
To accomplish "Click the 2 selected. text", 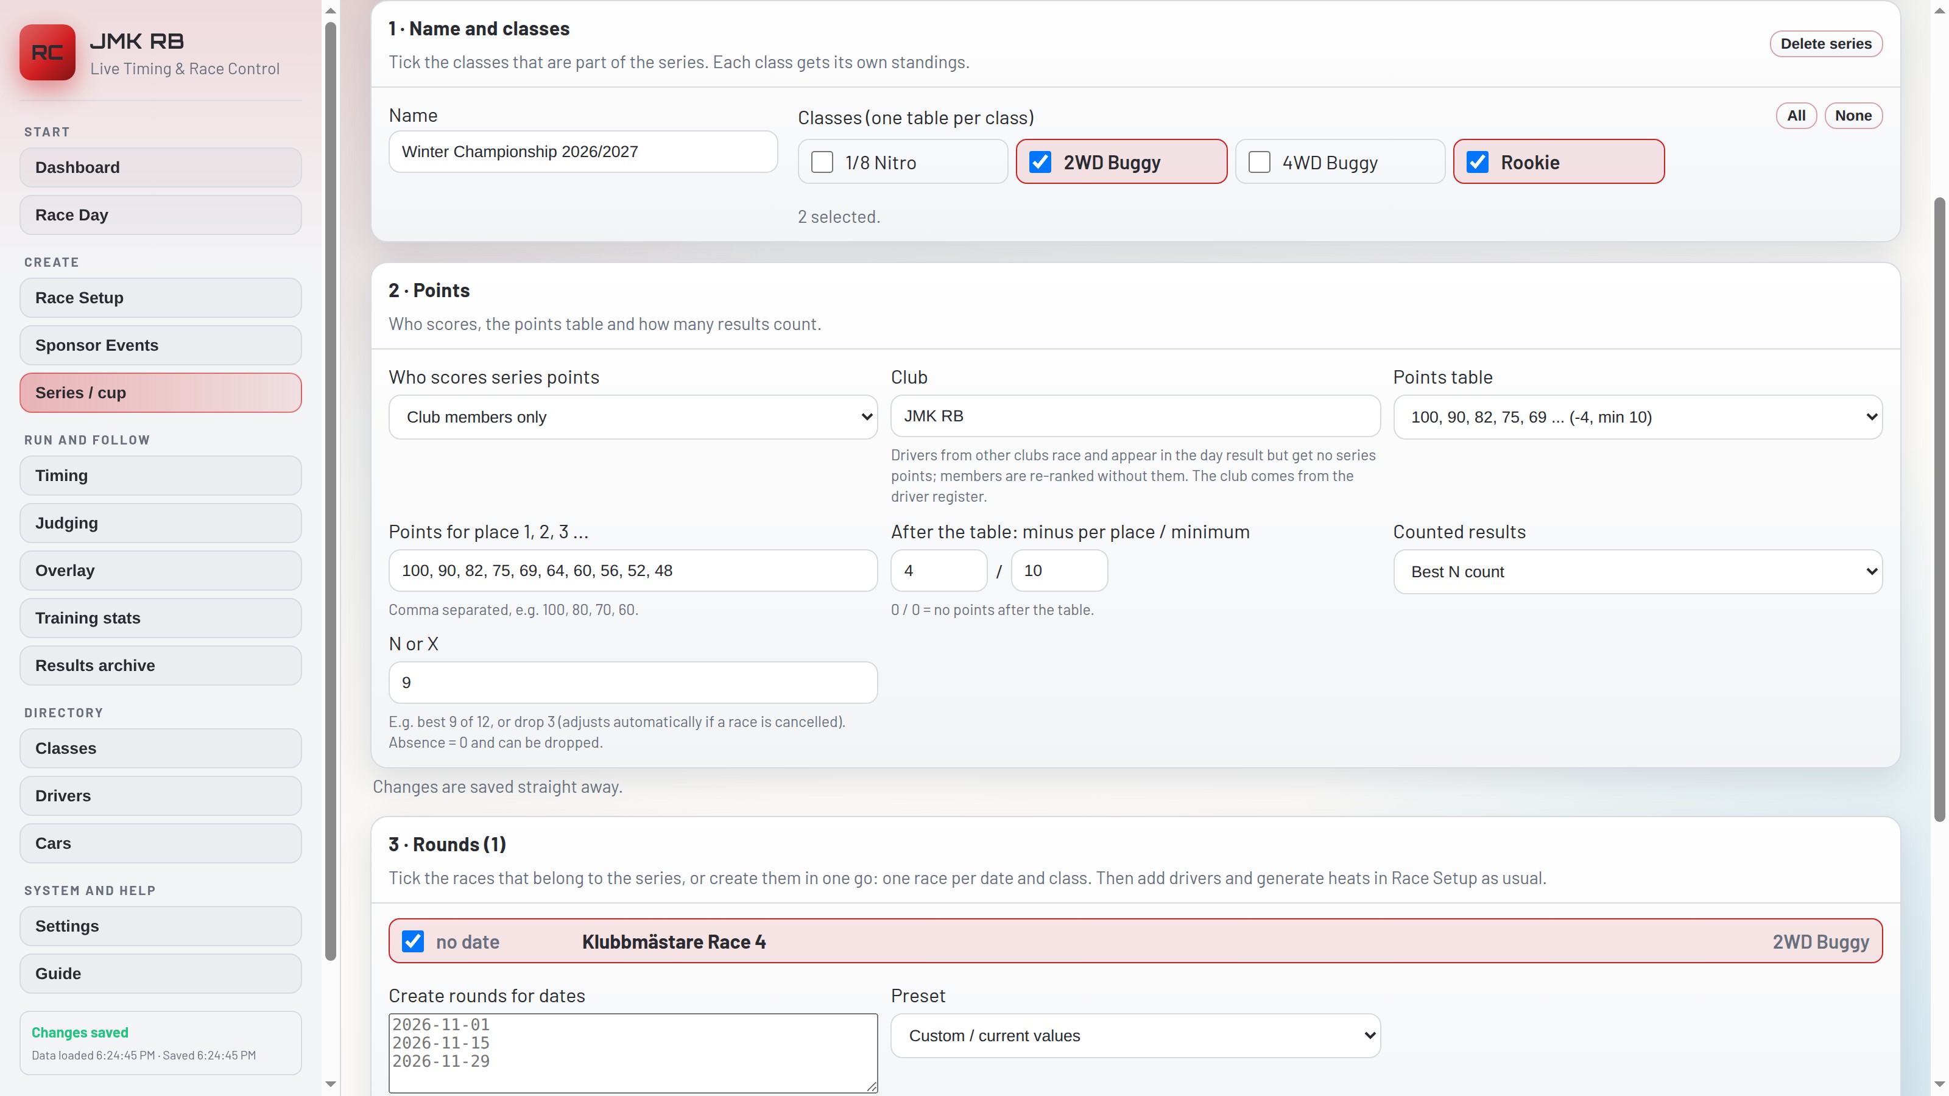I will coord(839,217).
